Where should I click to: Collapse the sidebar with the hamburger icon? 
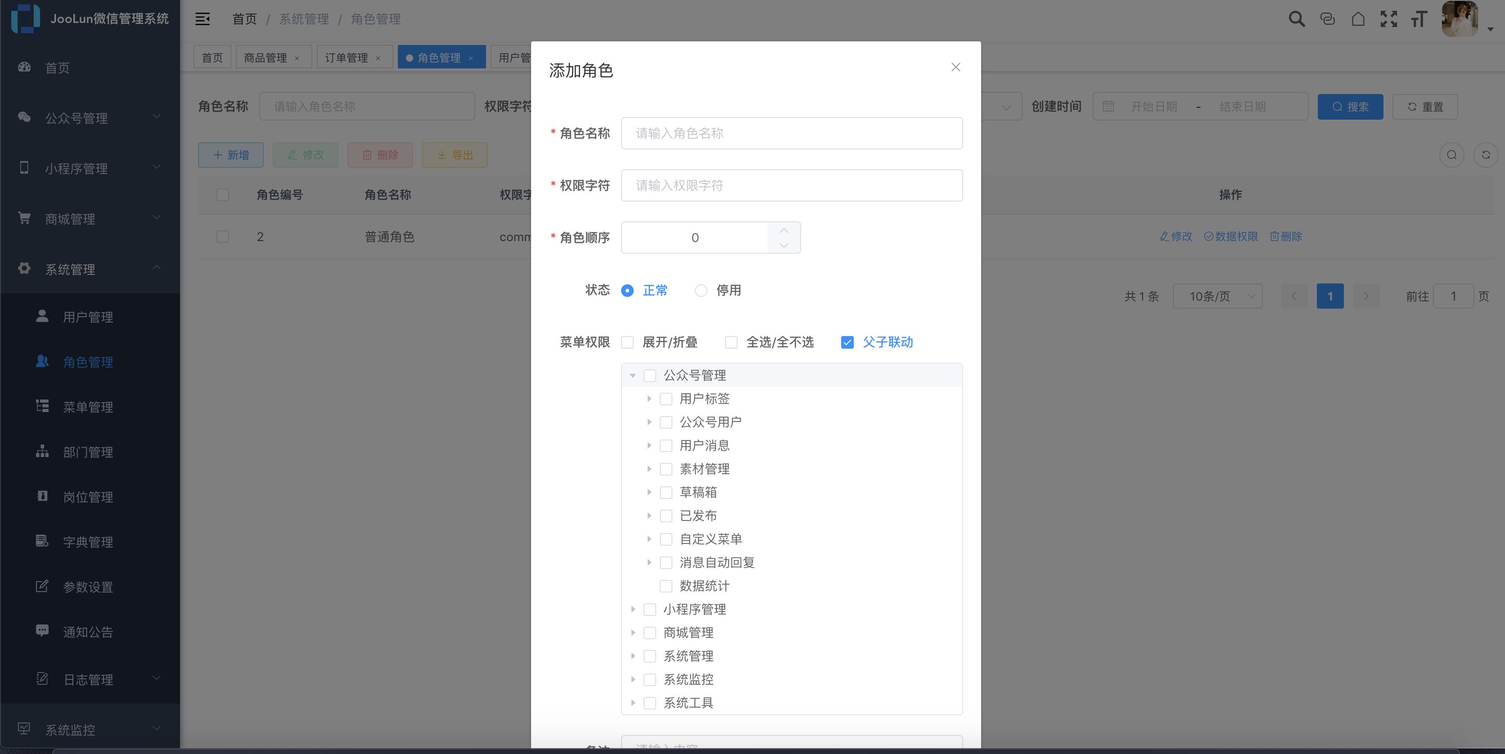point(202,18)
